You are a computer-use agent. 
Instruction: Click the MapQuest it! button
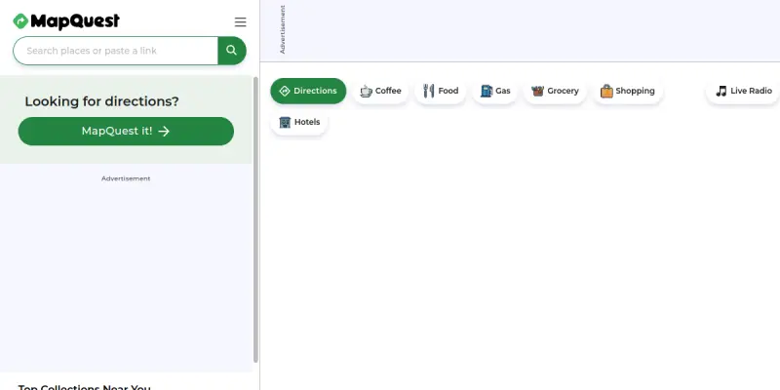coord(126,131)
